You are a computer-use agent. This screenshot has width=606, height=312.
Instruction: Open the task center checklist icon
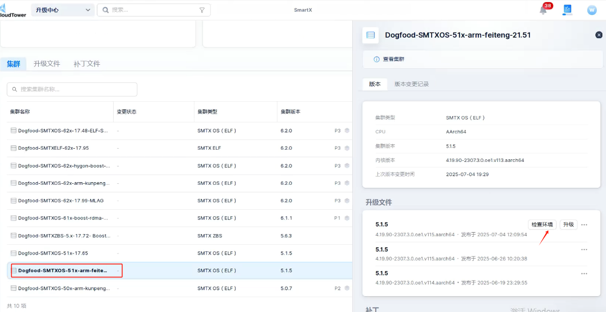(567, 10)
